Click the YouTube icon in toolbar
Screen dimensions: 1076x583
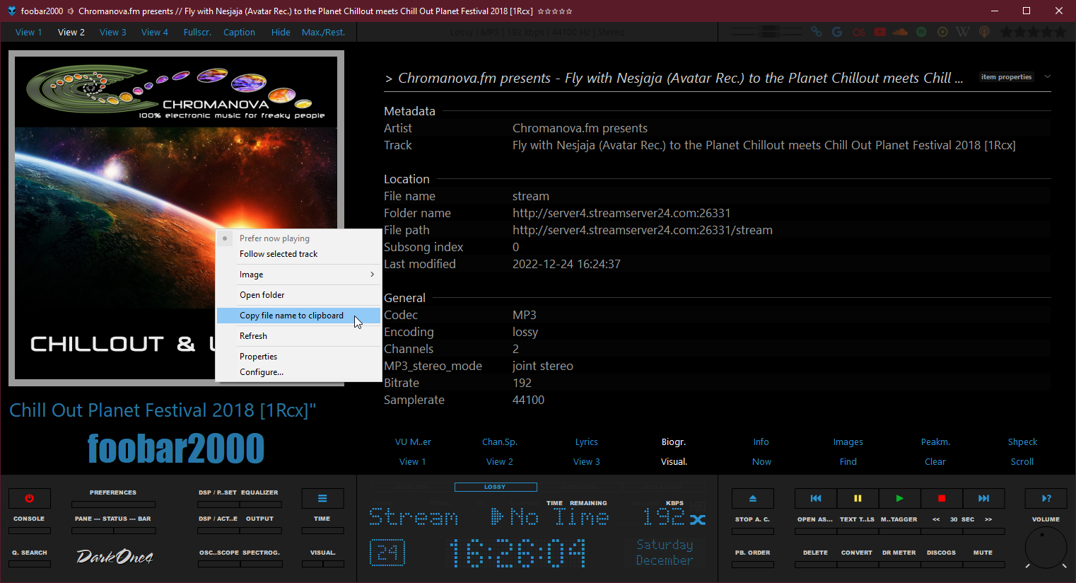click(879, 32)
